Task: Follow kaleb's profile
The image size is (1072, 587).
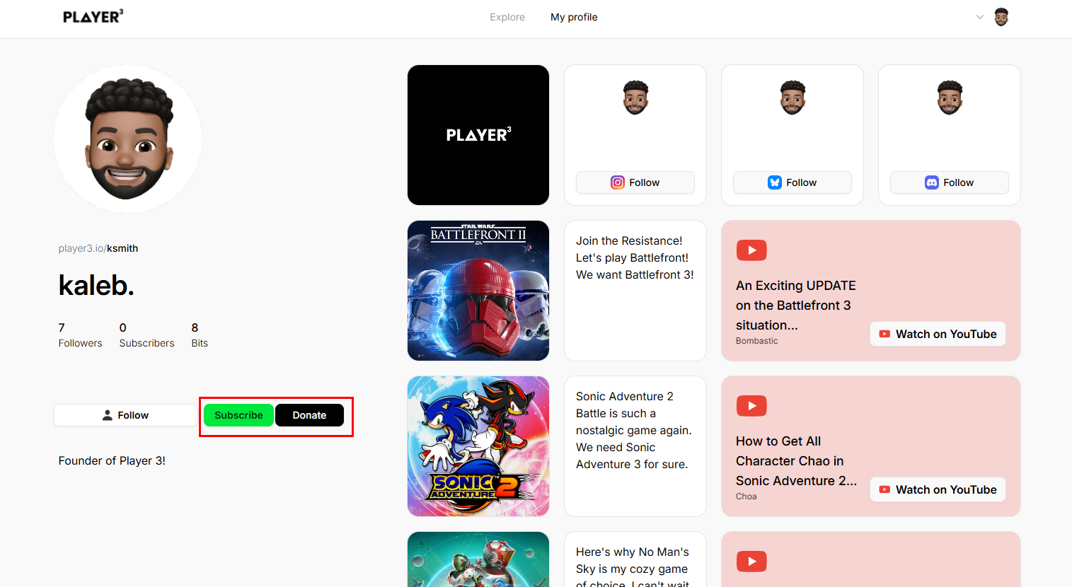Action: (125, 415)
